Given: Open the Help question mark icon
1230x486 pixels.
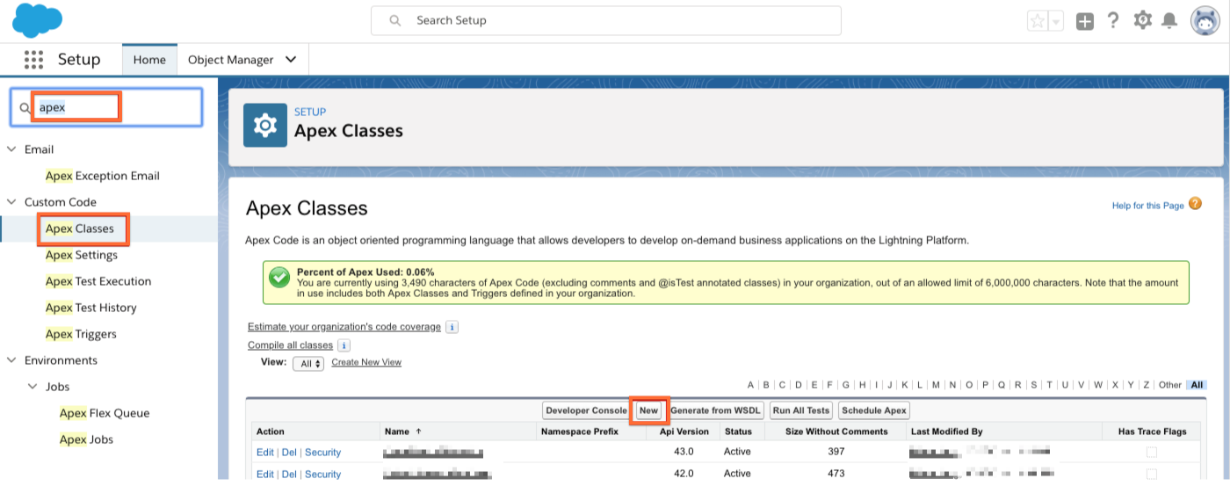Looking at the screenshot, I should 1113,20.
